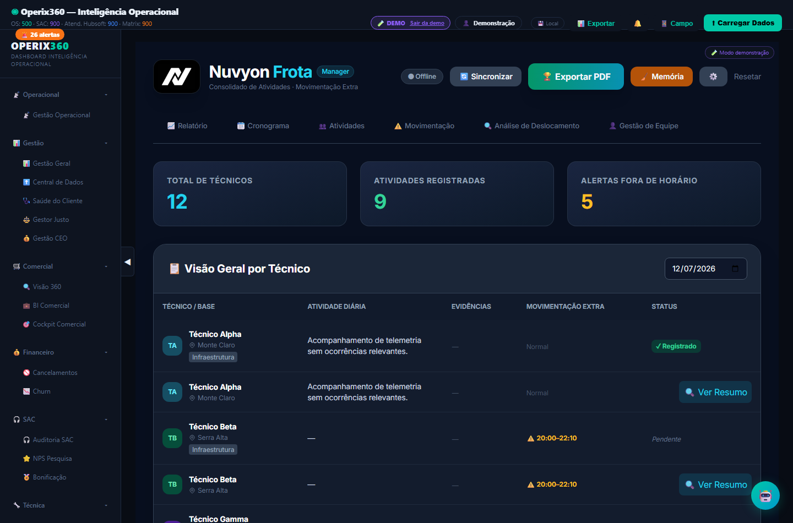The height and width of the screenshot is (523, 793).
Task: Click the TA avatar in Registrado row
Action: [x=172, y=346]
